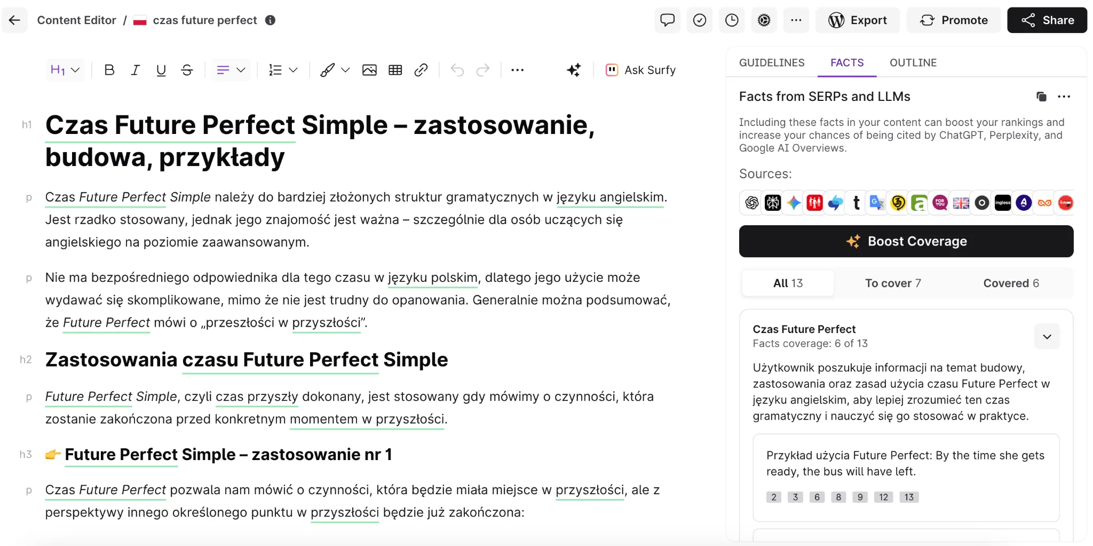Select the green letter 'a' source icon

[x=919, y=203]
